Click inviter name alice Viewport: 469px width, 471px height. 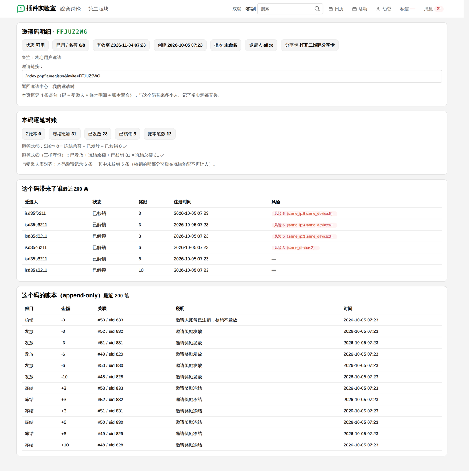click(x=269, y=45)
